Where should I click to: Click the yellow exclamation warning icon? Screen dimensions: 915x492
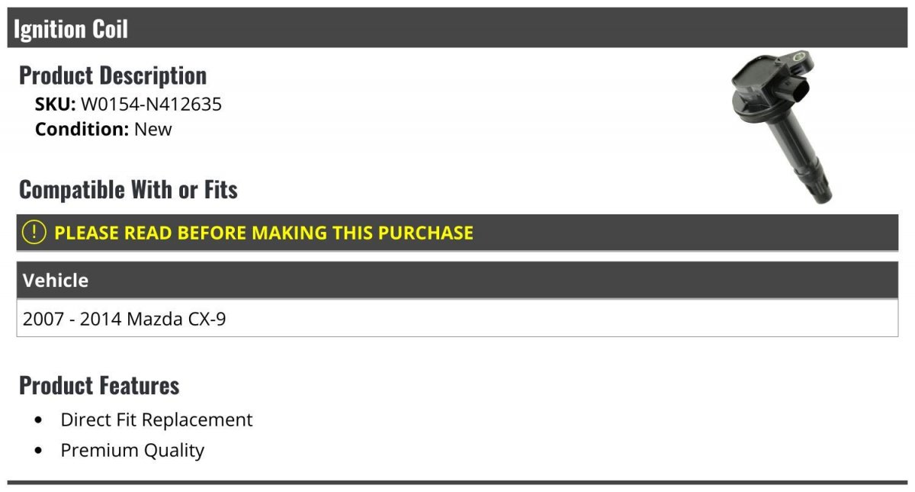pyautogui.click(x=34, y=233)
